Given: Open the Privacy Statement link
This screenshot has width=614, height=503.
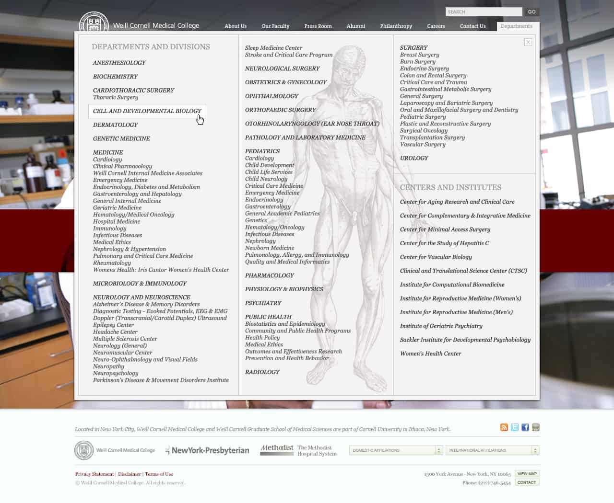Looking at the screenshot, I should click(x=94, y=474).
